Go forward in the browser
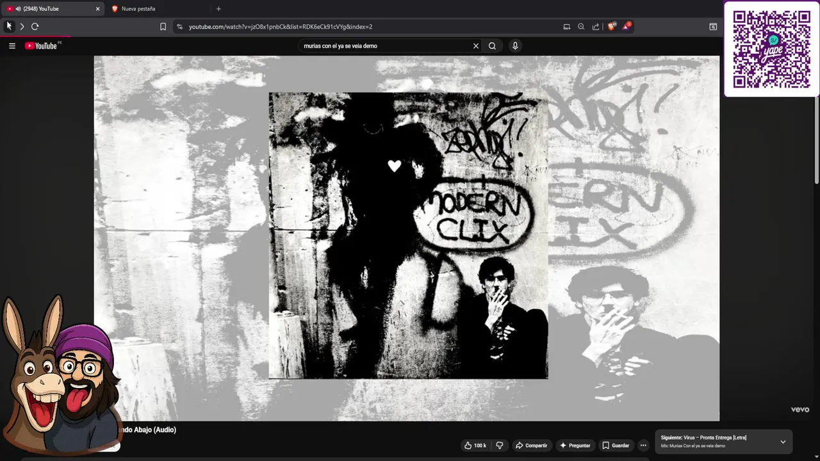 point(22,27)
